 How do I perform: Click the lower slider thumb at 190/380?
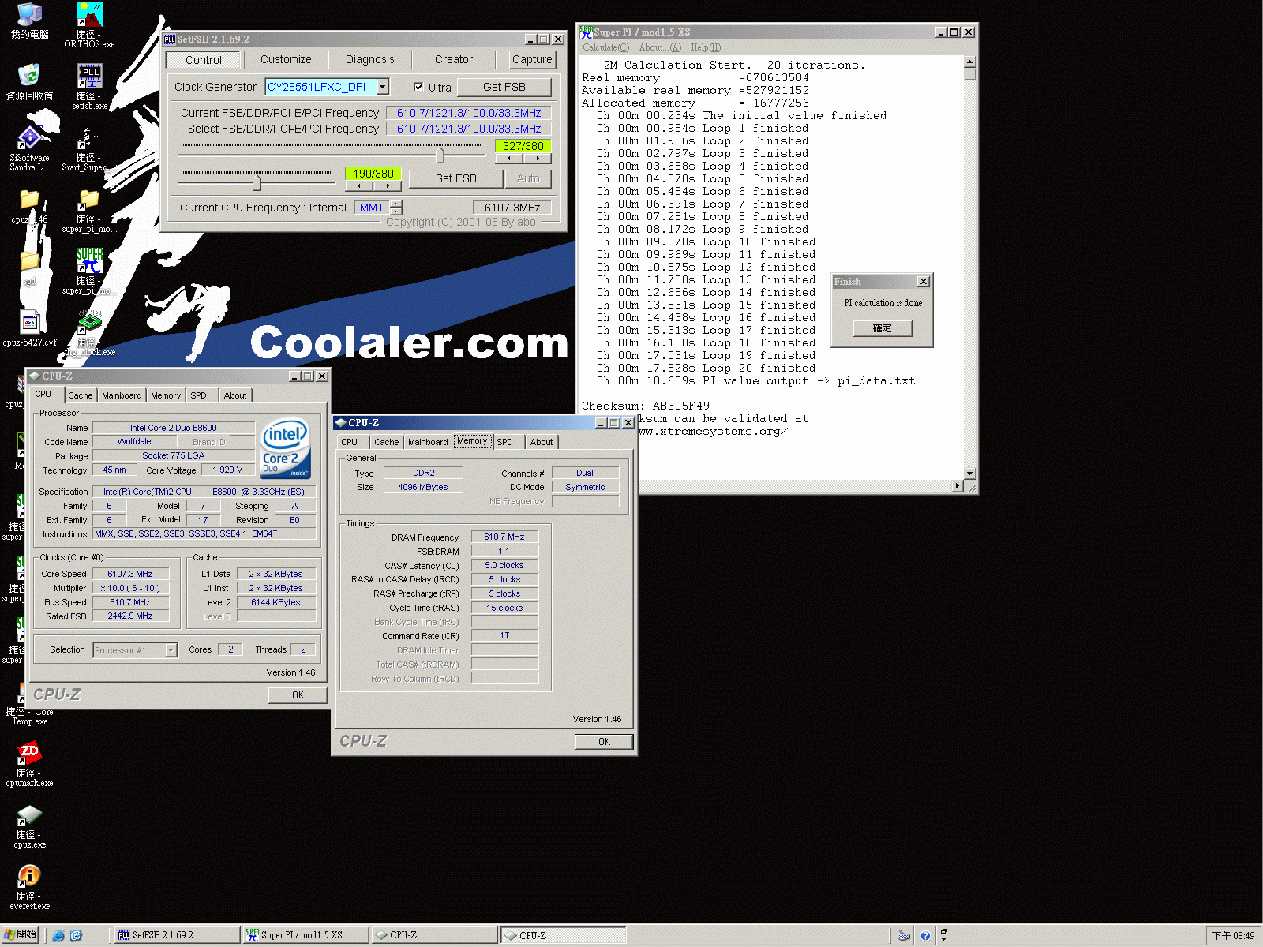[257, 183]
